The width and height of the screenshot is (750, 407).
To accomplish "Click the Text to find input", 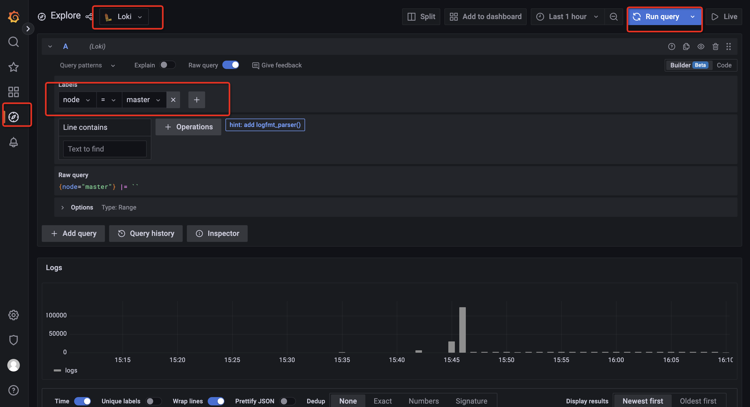I will pos(105,149).
